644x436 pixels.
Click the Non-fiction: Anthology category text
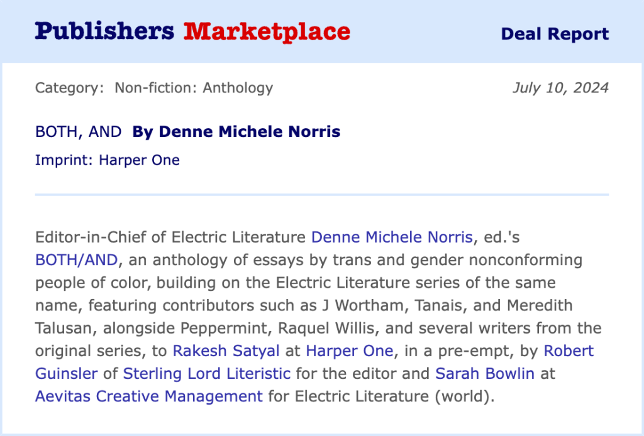(x=194, y=88)
